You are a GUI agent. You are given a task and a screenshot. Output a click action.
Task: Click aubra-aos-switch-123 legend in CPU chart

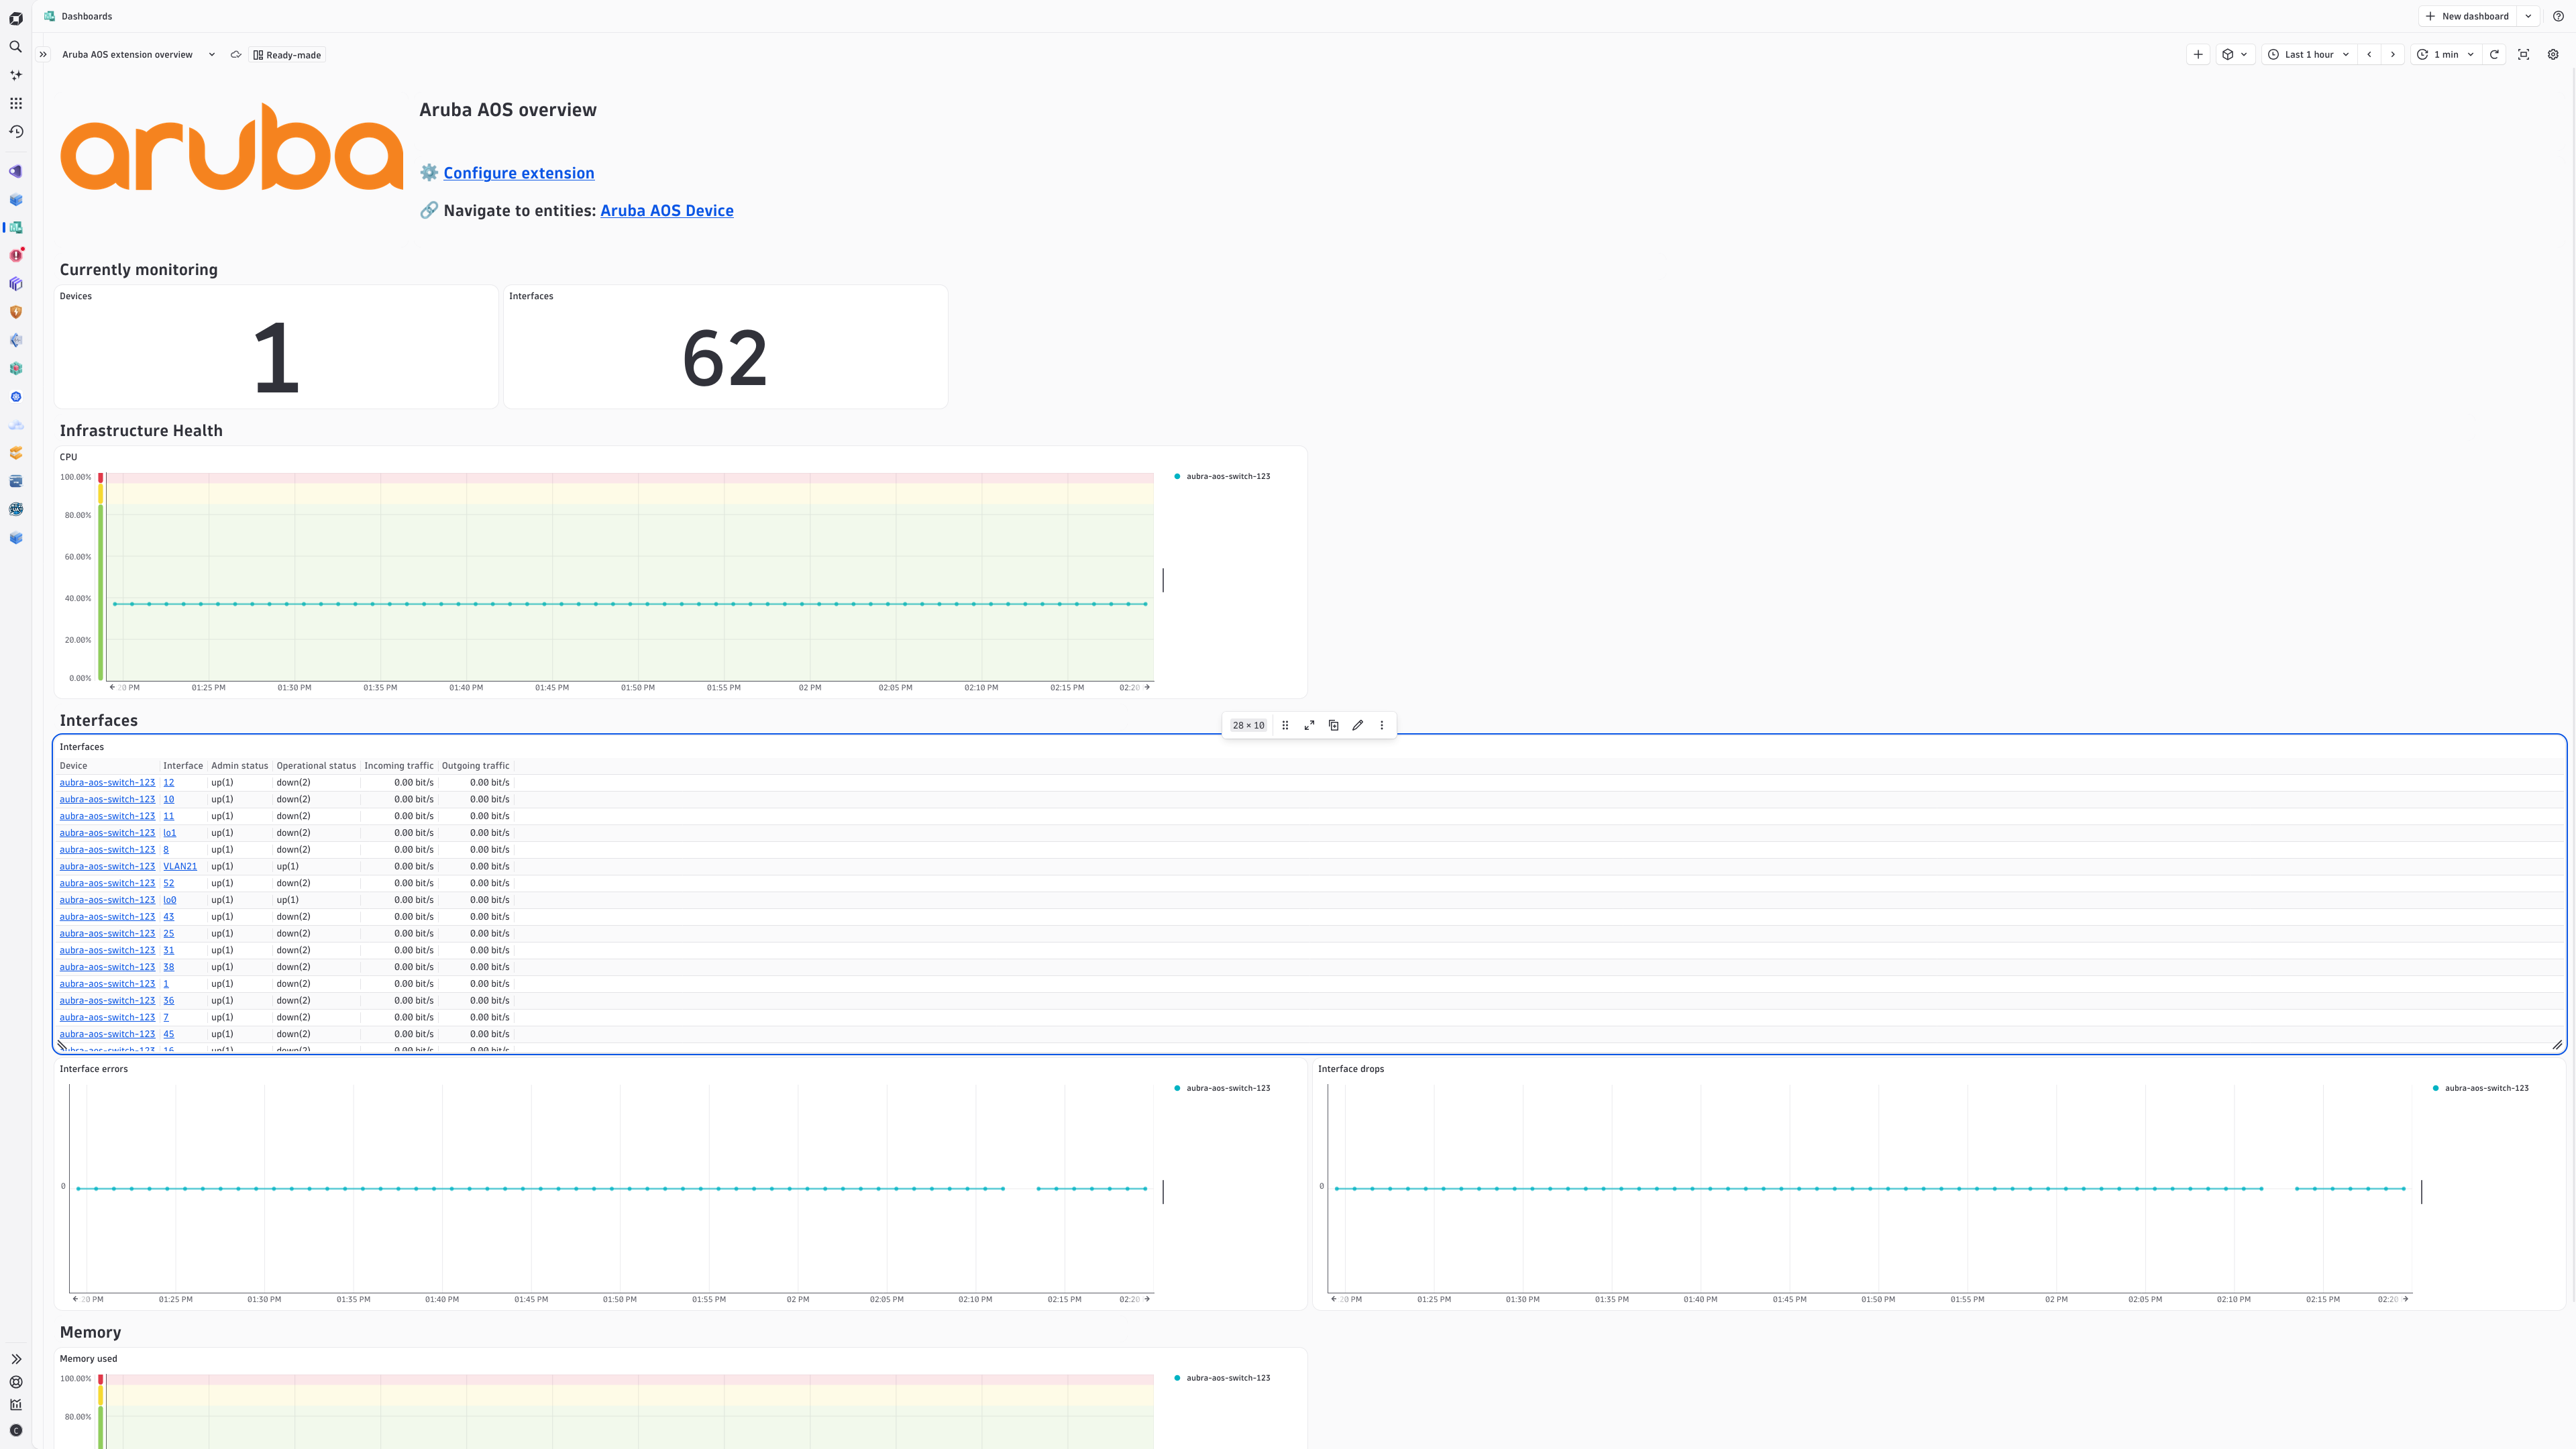tap(1222, 476)
